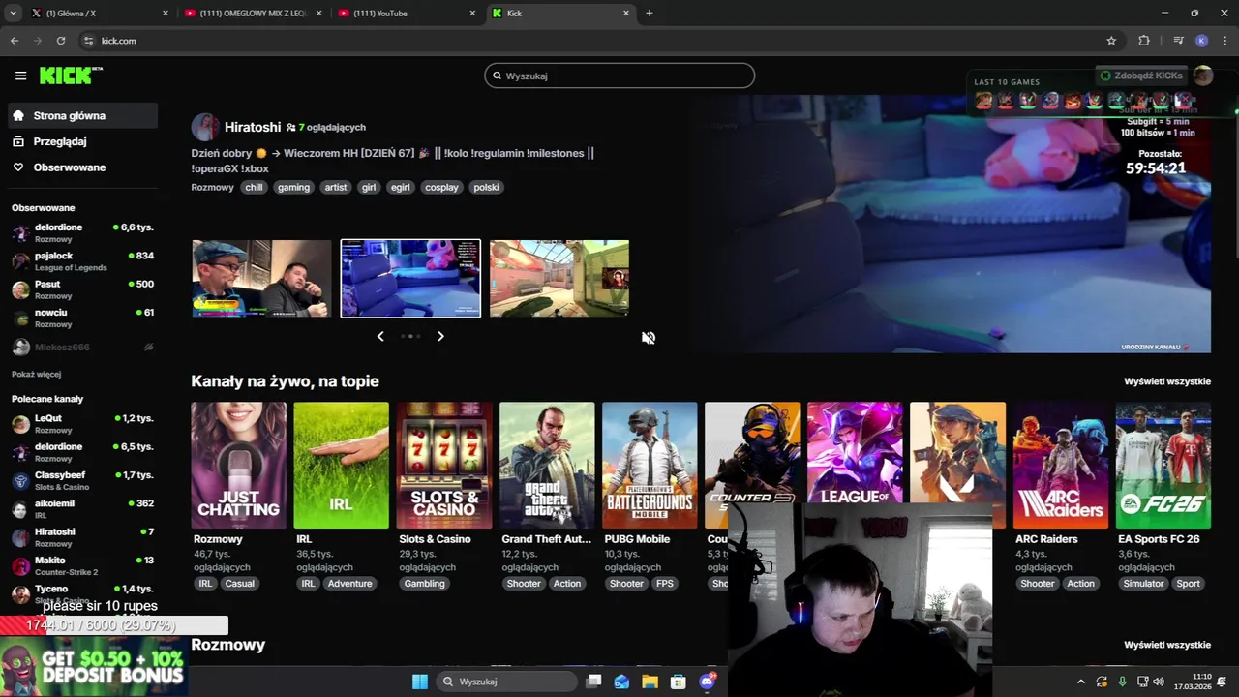The width and height of the screenshot is (1239, 697).
Task: Select the gaming tag
Action: tap(293, 187)
